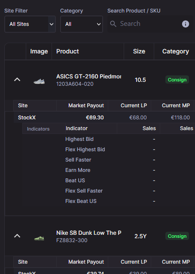Click the Sell Faster indicator row

(x=78, y=160)
